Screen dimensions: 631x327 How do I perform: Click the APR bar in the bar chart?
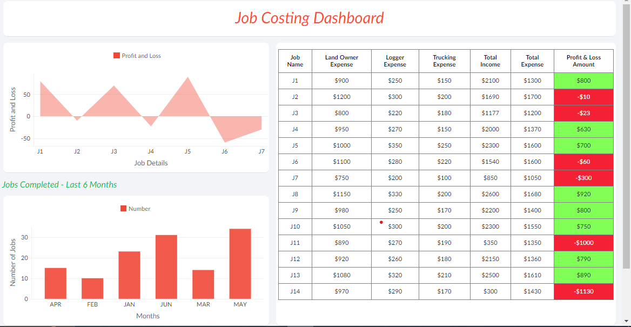(x=56, y=283)
